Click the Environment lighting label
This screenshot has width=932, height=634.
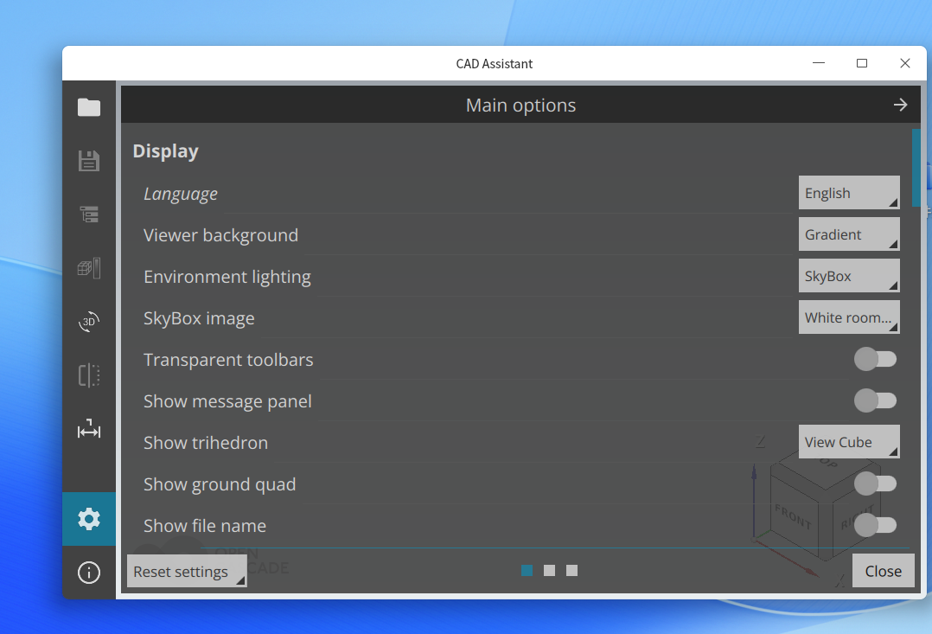coord(227,277)
